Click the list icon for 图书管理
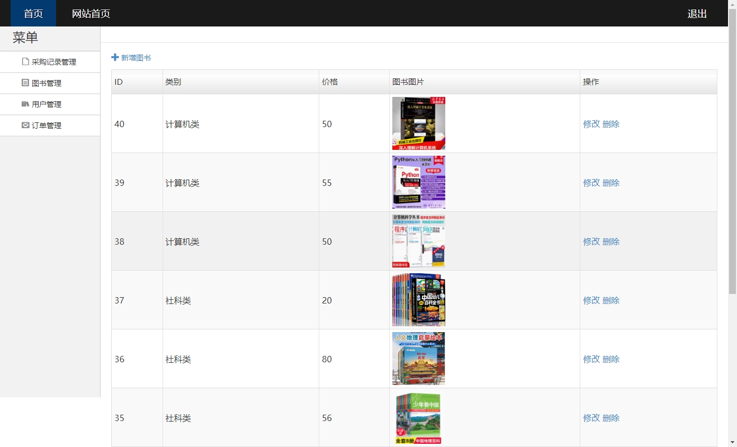The height and width of the screenshot is (447, 737). pos(25,83)
